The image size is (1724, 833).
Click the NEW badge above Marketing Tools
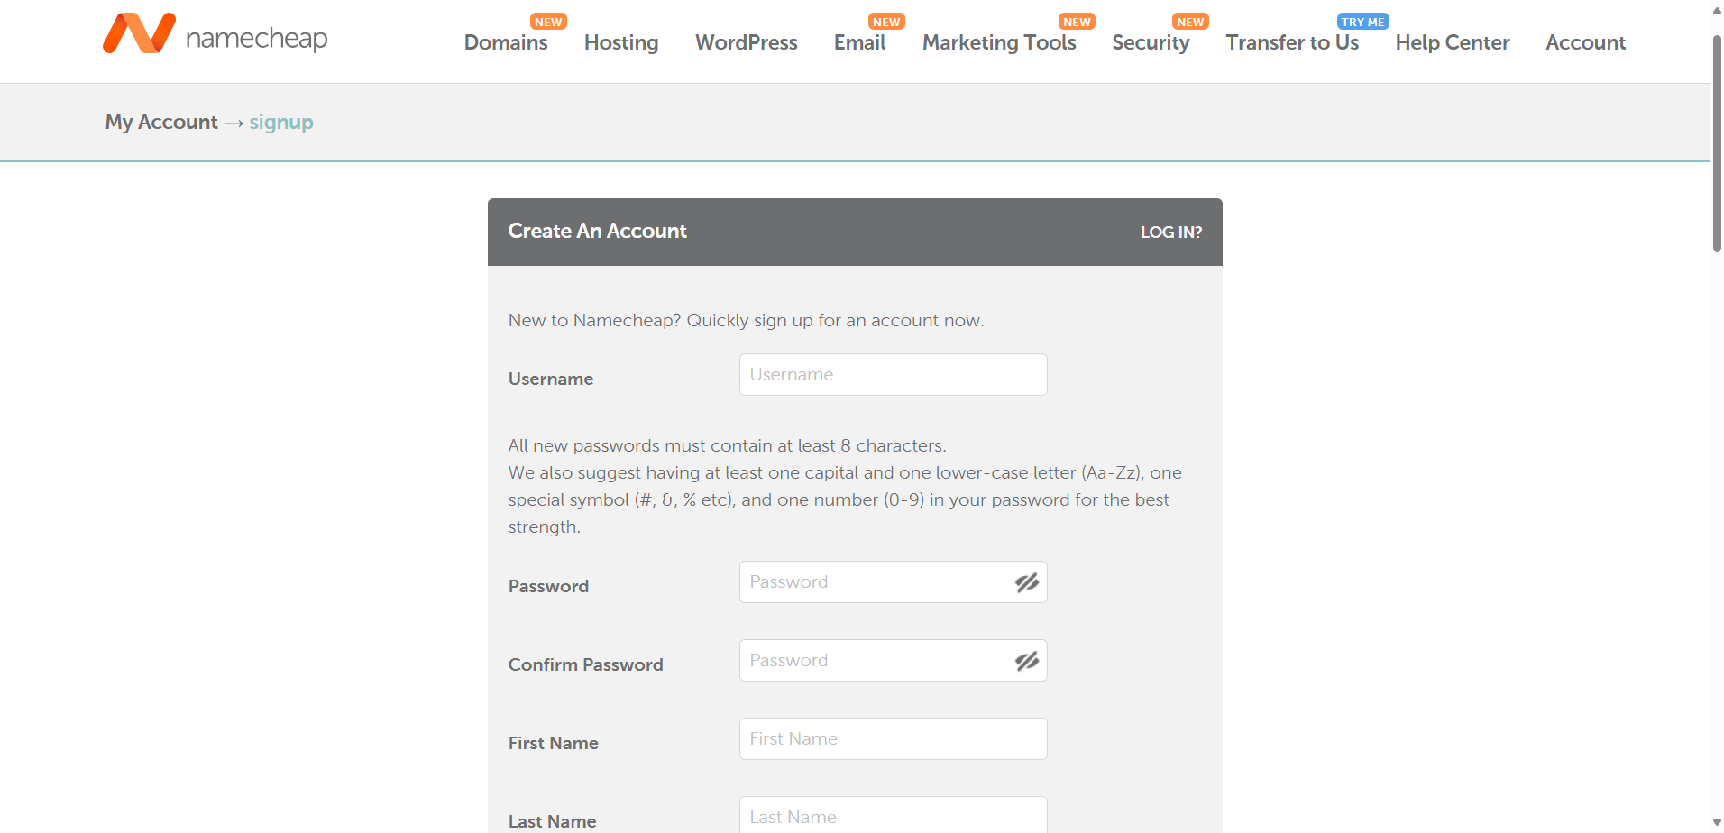[1077, 22]
